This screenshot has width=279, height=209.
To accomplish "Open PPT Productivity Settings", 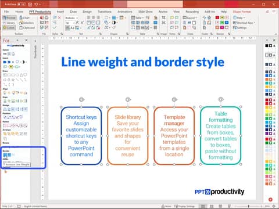I will [x=239, y=28].
